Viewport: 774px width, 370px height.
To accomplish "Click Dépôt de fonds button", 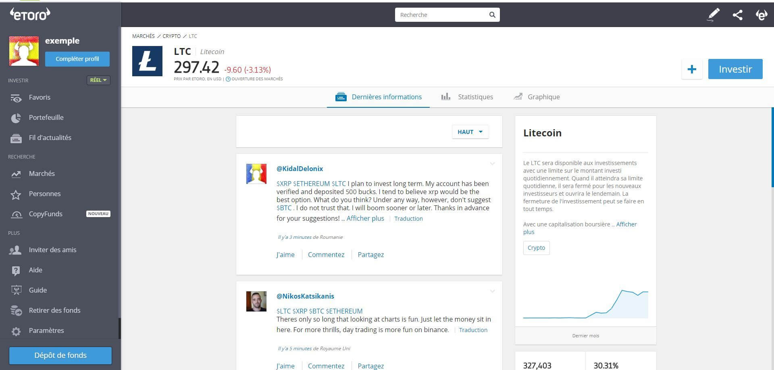I will [60, 355].
